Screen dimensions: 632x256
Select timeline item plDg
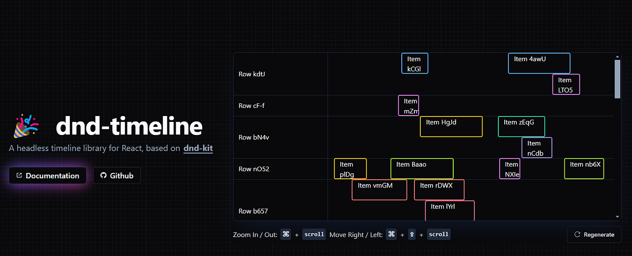click(x=350, y=169)
